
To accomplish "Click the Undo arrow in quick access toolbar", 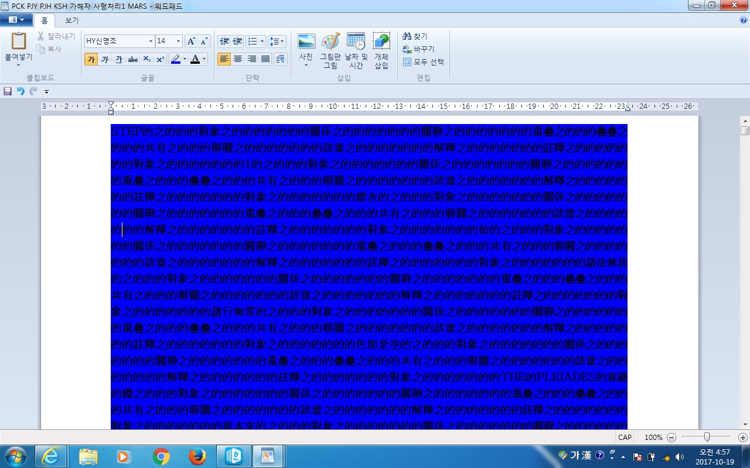I will tap(21, 91).
